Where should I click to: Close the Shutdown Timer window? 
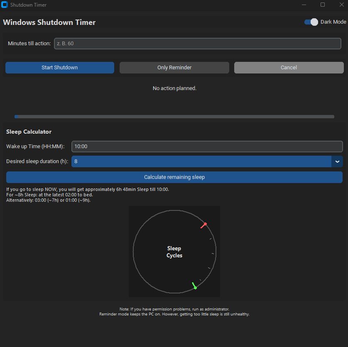tap(342, 5)
